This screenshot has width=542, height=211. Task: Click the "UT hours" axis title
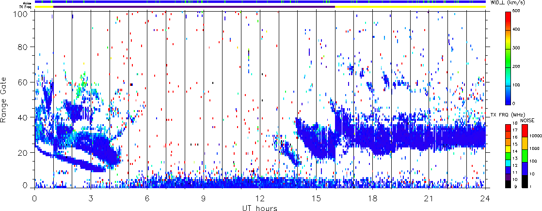coord(260,207)
